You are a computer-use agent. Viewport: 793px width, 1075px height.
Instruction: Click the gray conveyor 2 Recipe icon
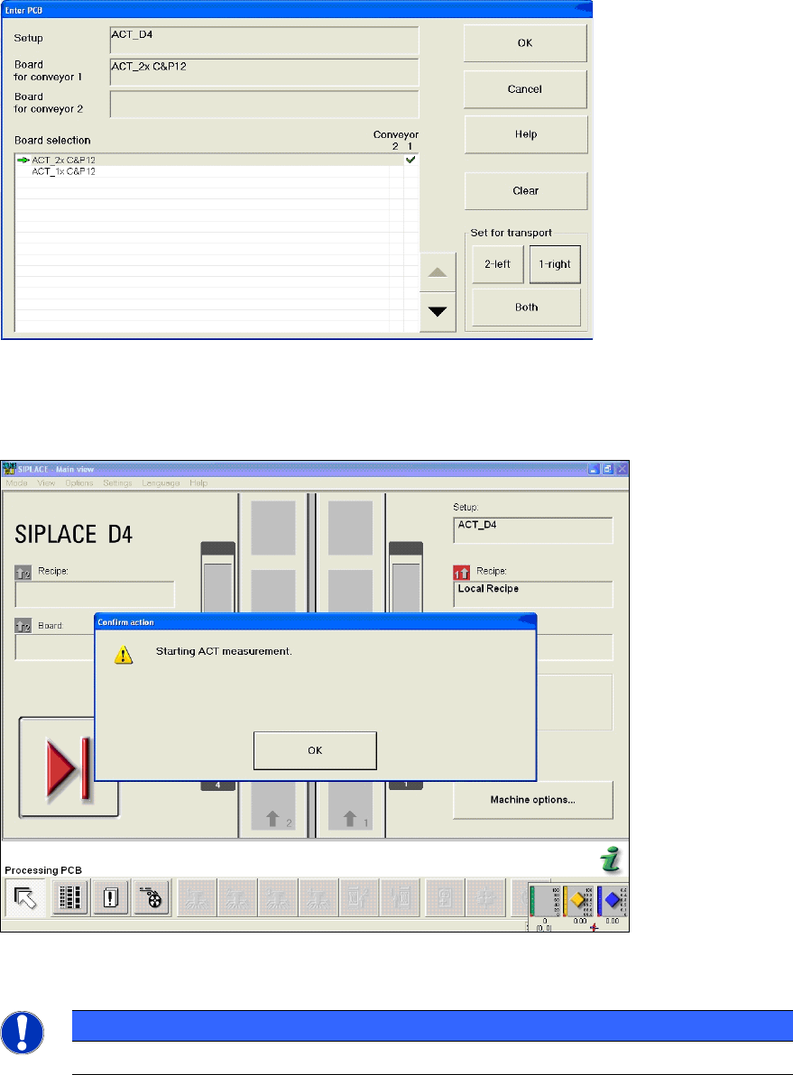tap(23, 573)
